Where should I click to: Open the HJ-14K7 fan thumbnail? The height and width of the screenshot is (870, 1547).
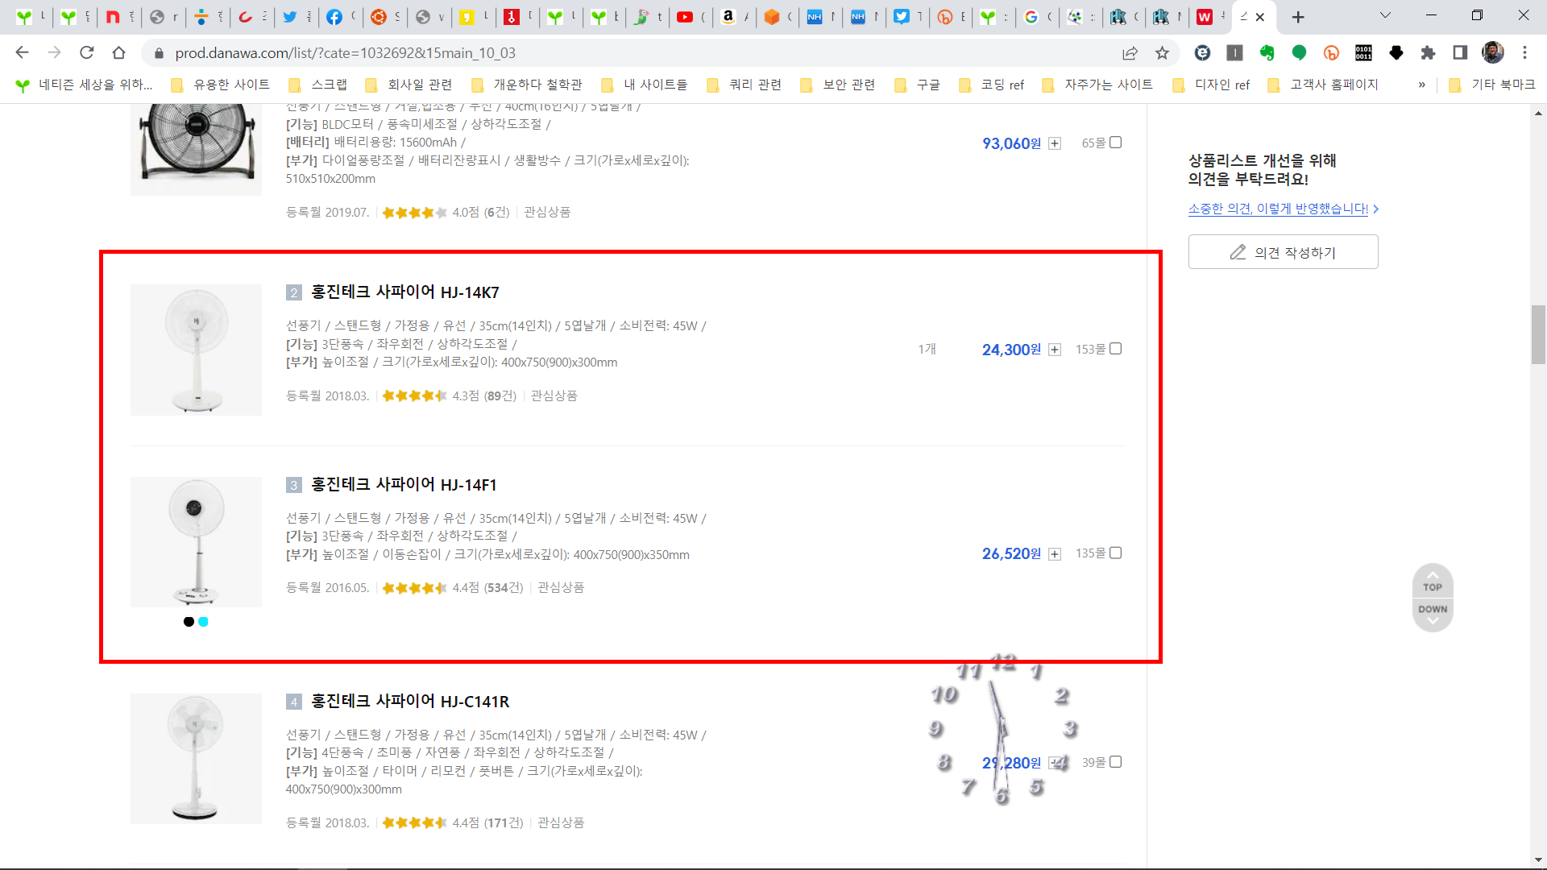tap(196, 350)
